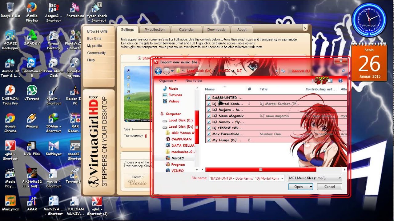
Task: Select Browse Girls in sidebar
Action: (97, 31)
